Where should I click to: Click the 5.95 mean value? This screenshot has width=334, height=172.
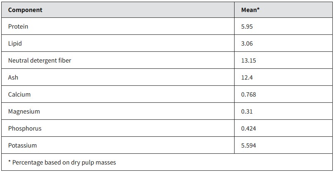click(x=247, y=27)
